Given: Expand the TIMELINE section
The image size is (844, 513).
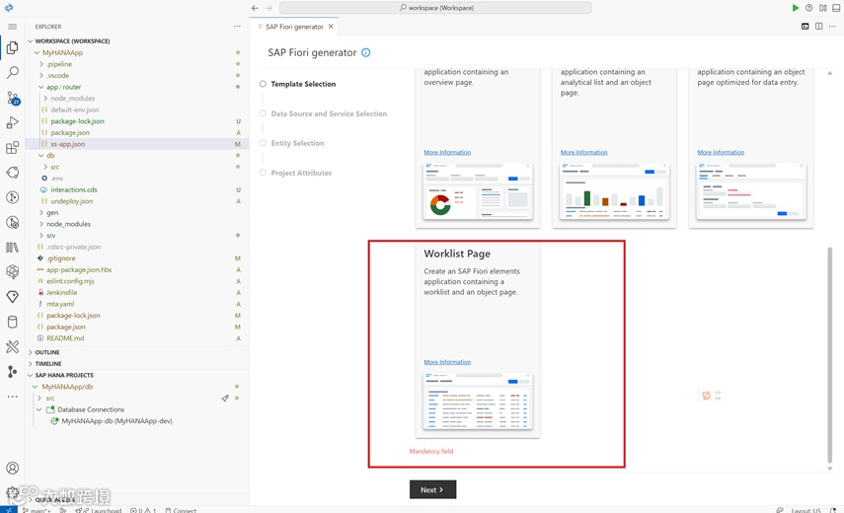Looking at the screenshot, I should coord(48,363).
